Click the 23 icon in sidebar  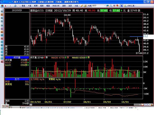pyautogui.click(x=2, y=58)
